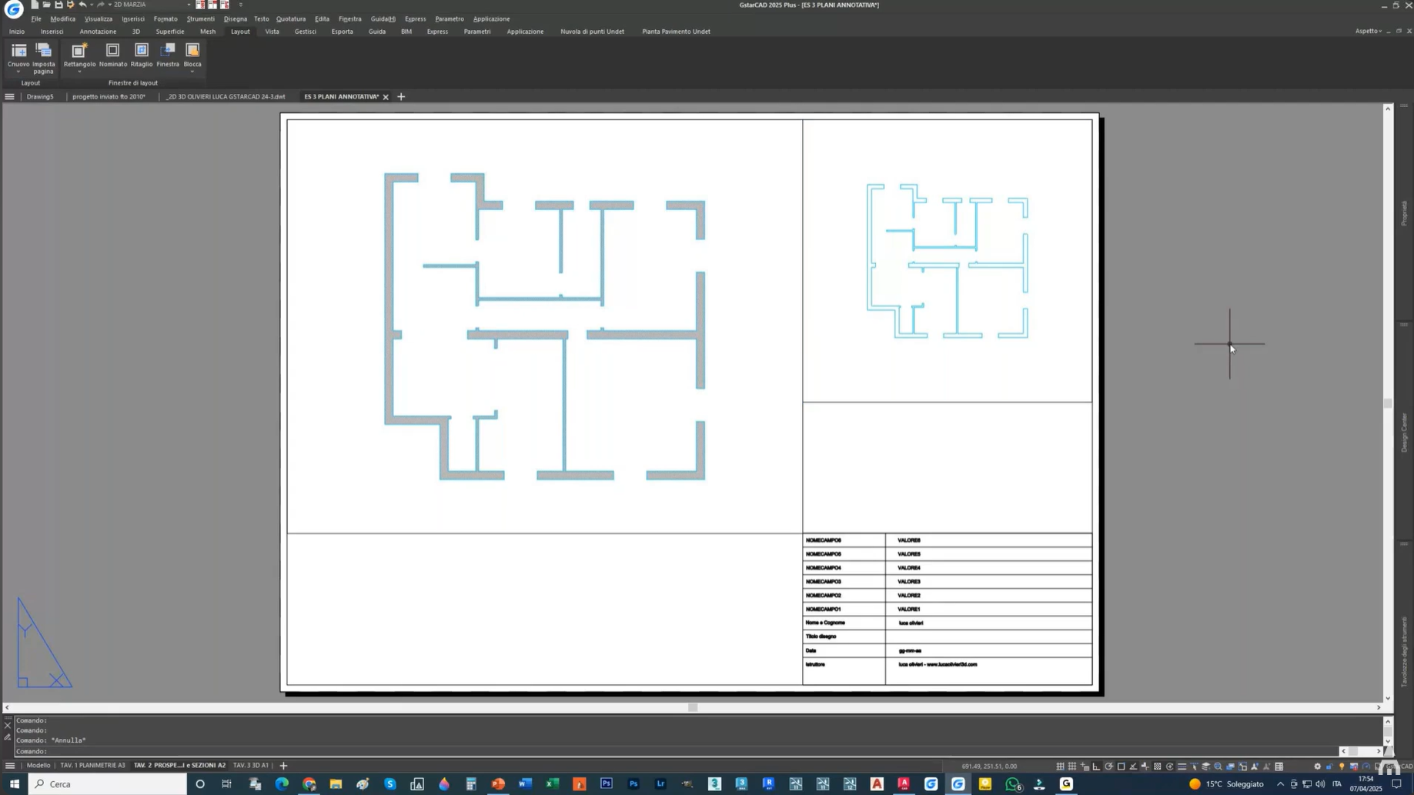Toggle polar tracking in status bar
The height and width of the screenshot is (795, 1414).
pyautogui.click(x=1108, y=767)
